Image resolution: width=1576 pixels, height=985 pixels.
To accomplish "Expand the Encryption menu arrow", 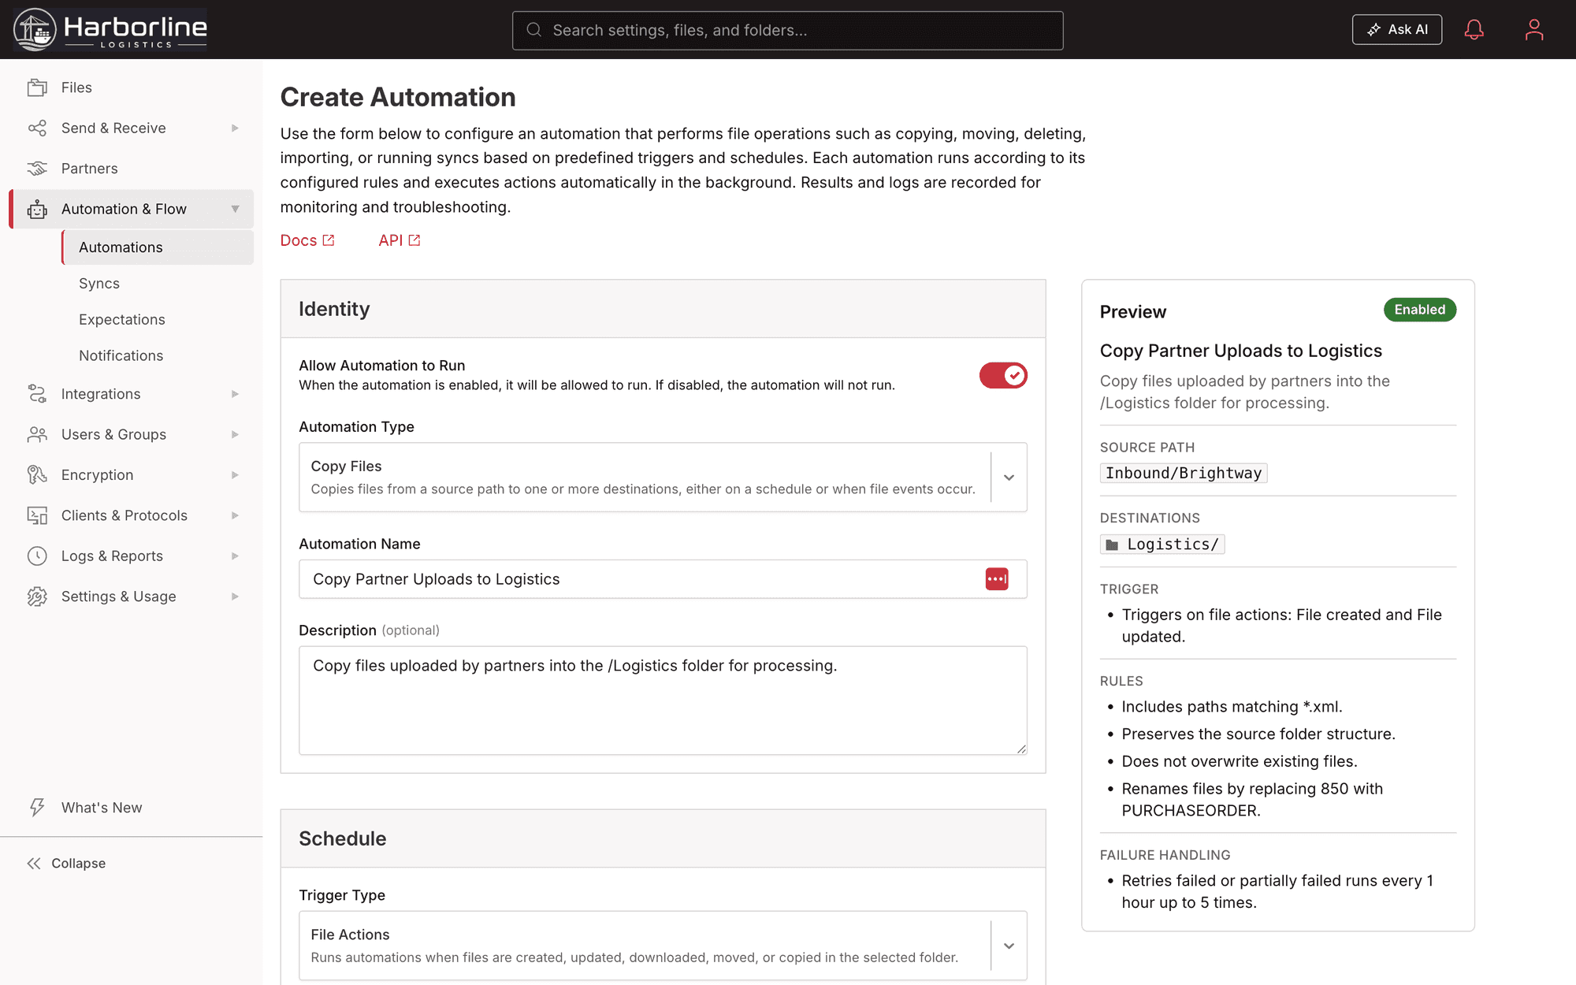I will [235, 474].
